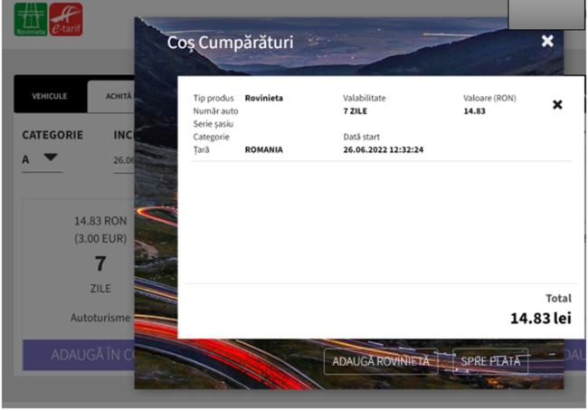Screen dimensions: 588x411
Task: Proceed with the SPRE PLATĂ button
Action: 490,361
